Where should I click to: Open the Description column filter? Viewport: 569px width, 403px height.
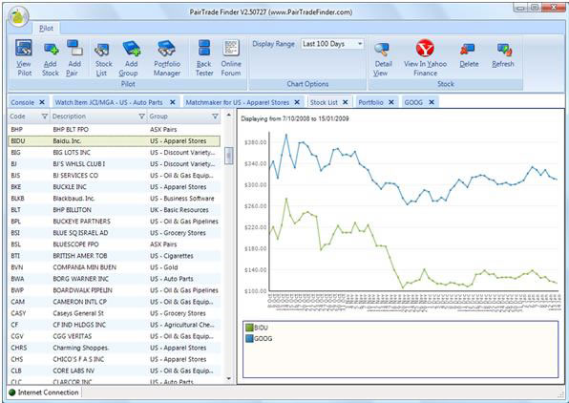pos(142,117)
